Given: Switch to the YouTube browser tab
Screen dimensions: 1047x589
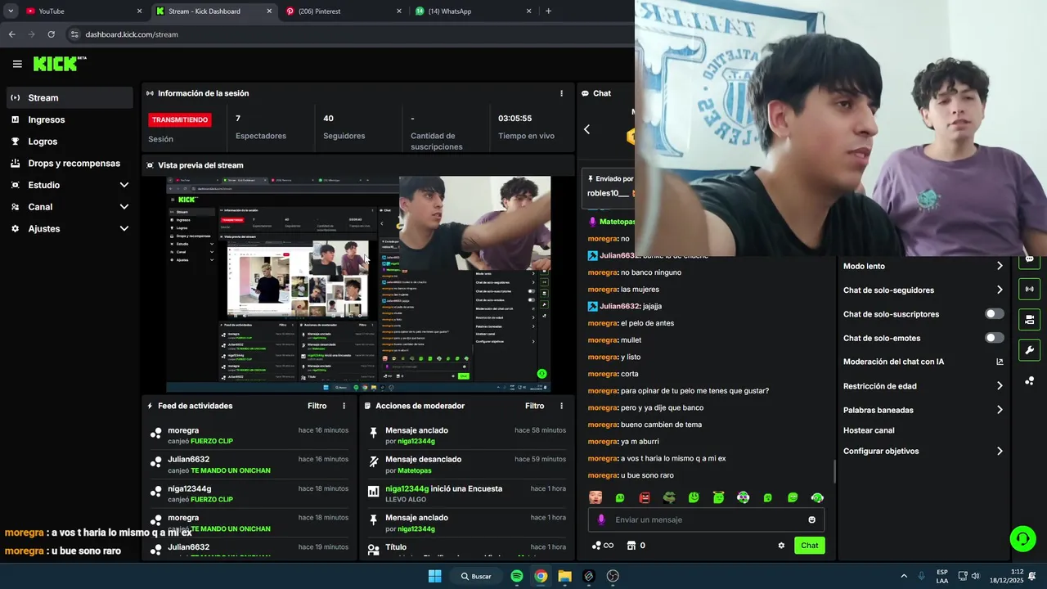Looking at the screenshot, I should (82, 11).
